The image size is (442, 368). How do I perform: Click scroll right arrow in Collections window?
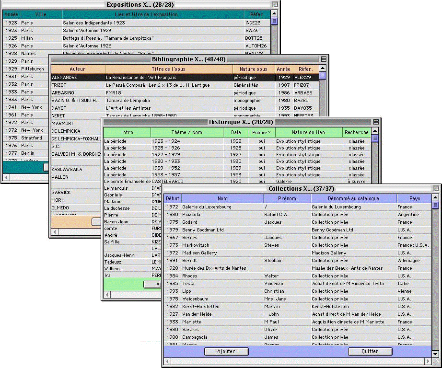click(428, 361)
